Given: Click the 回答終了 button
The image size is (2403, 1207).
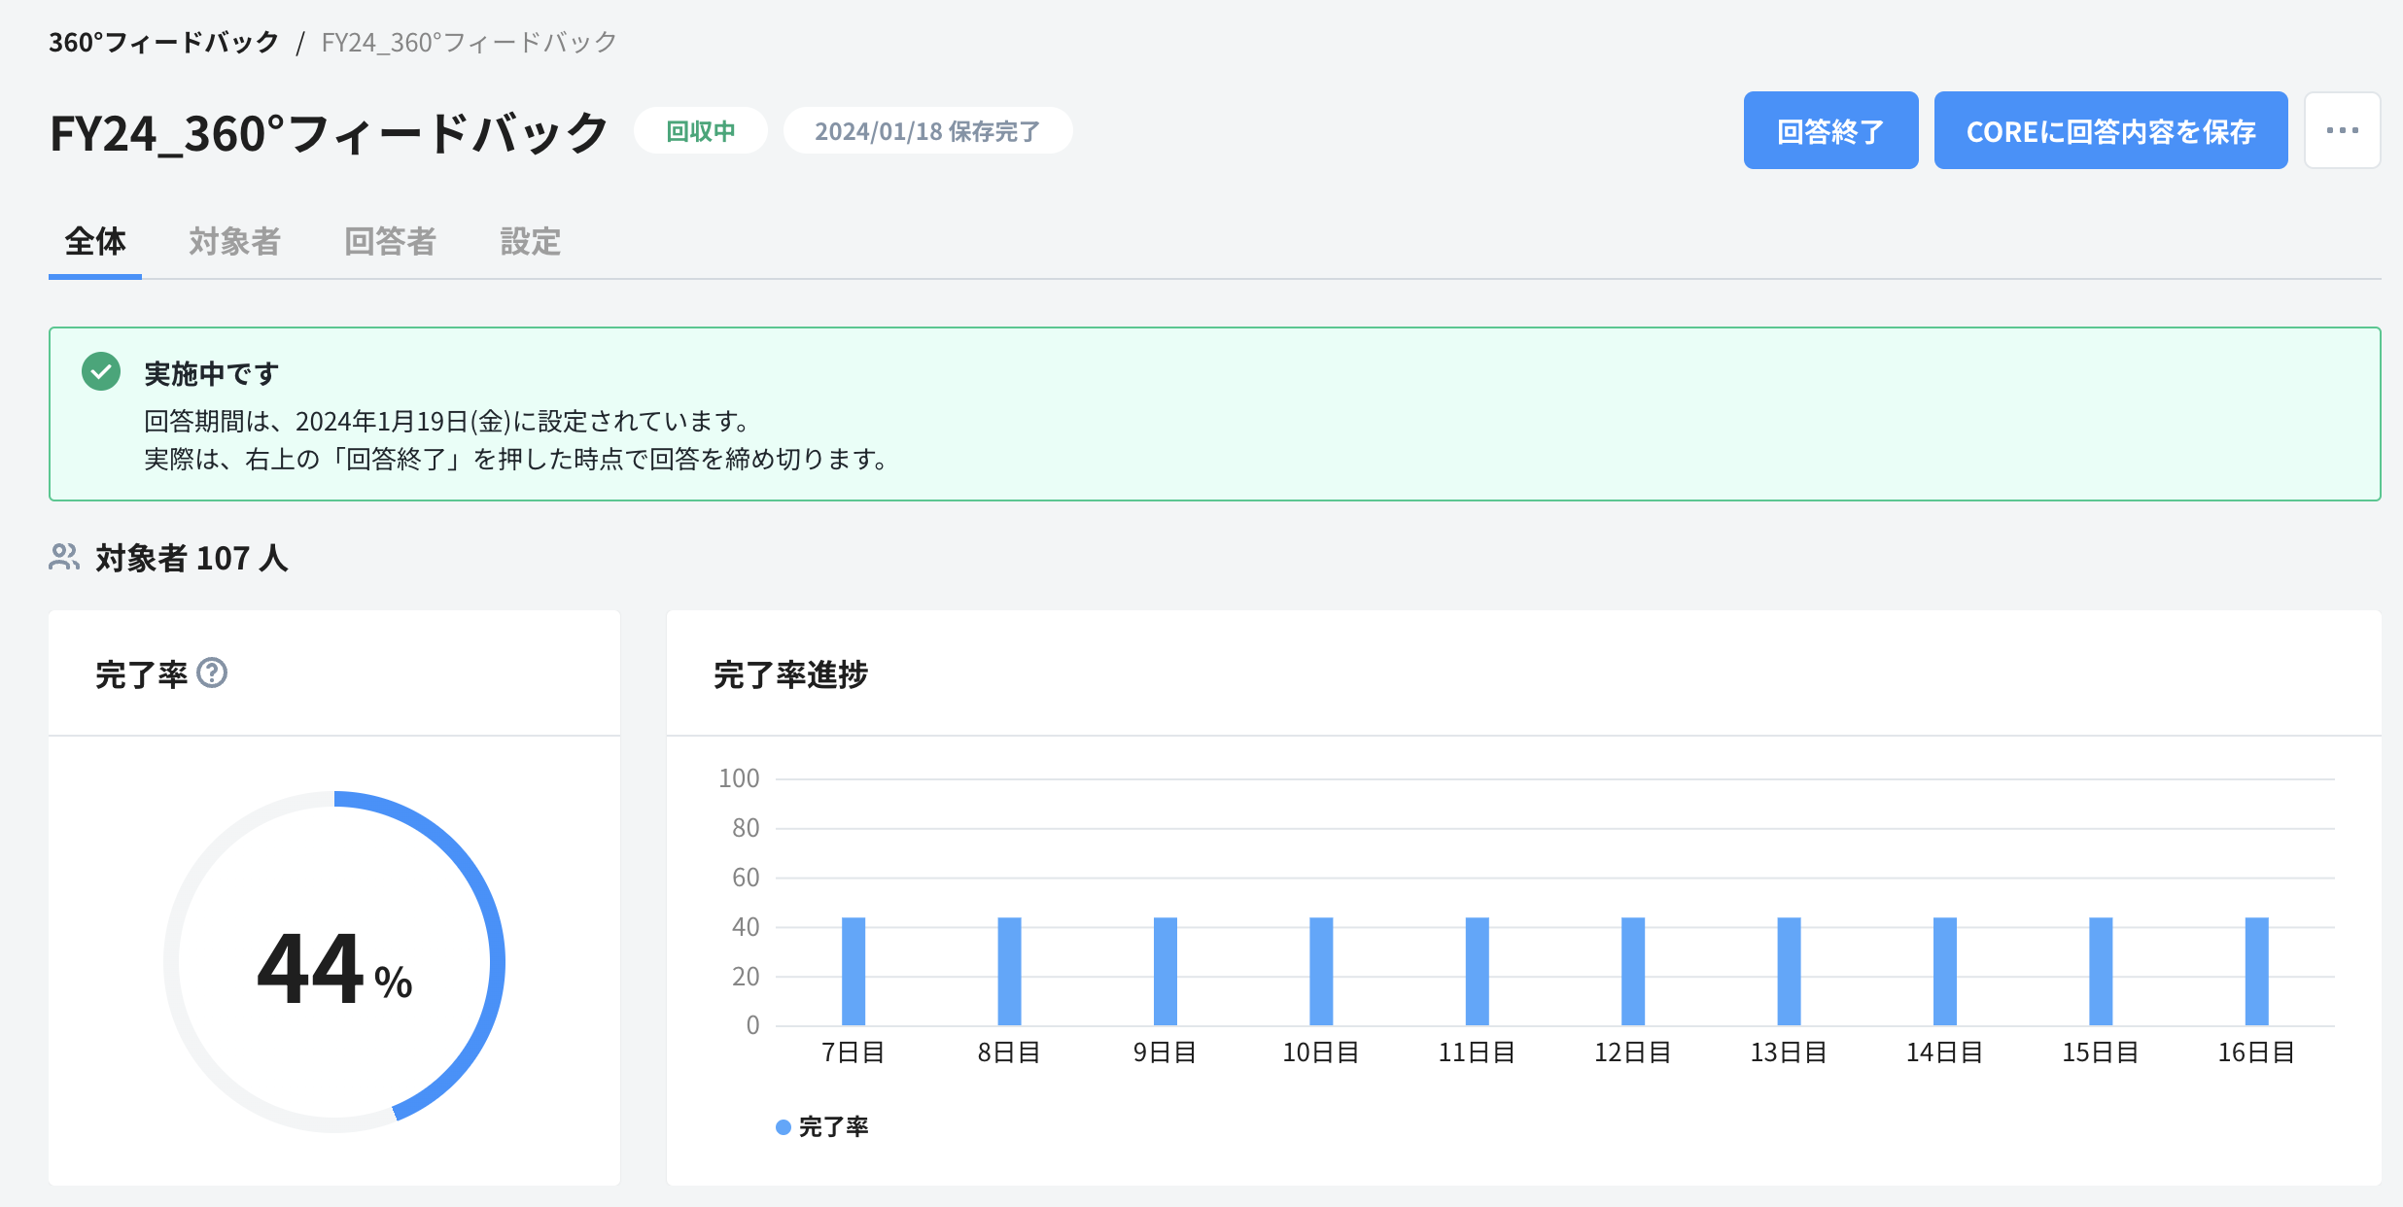Looking at the screenshot, I should pos(1830,130).
